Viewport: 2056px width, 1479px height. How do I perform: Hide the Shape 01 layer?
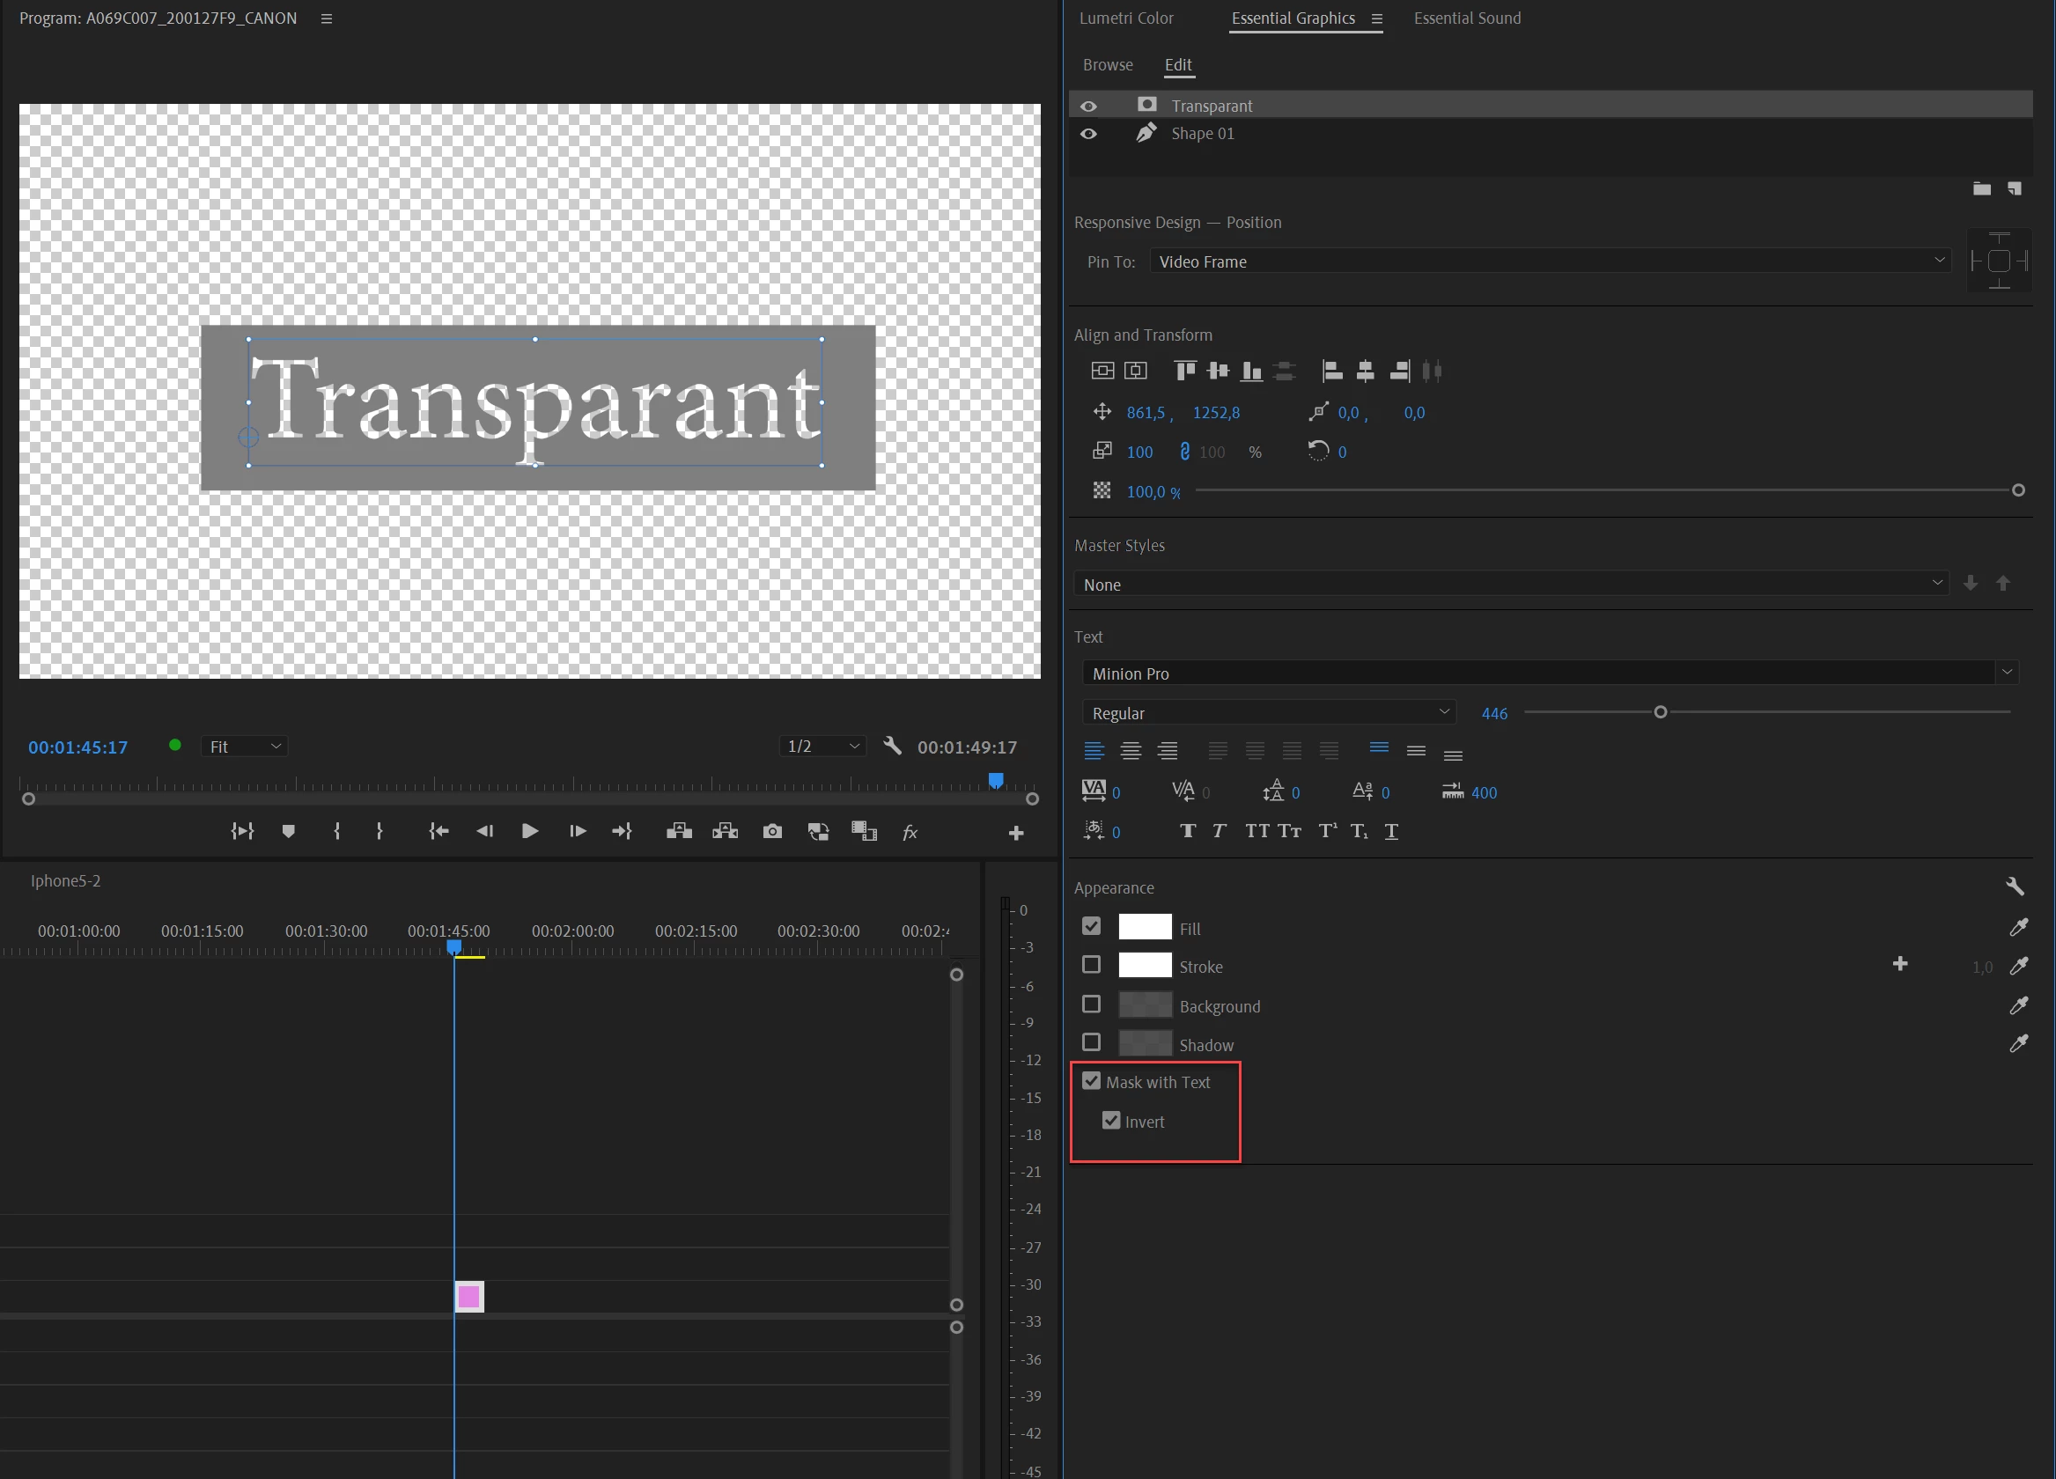coord(1087,134)
